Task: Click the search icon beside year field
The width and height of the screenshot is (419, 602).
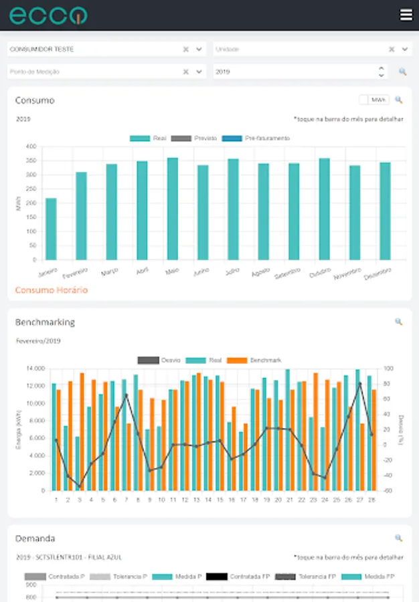Action: [x=402, y=72]
